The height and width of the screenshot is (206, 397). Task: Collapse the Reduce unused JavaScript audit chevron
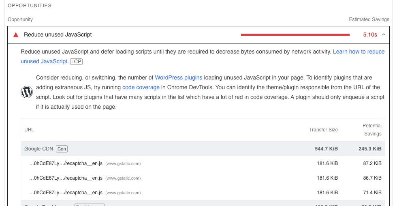pos(384,35)
